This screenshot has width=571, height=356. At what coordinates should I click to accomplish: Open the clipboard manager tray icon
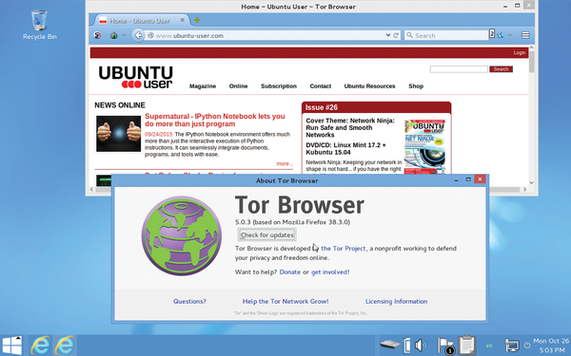[x=467, y=345]
